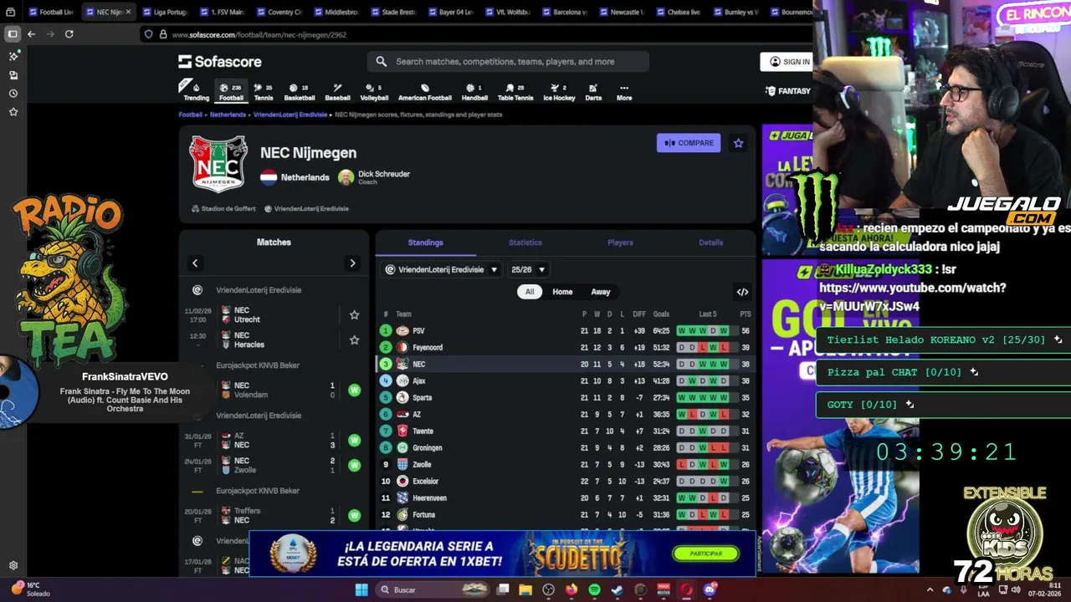Screen dimensions: 1071x602
Task: Switch to the Details tab
Action: [710, 242]
